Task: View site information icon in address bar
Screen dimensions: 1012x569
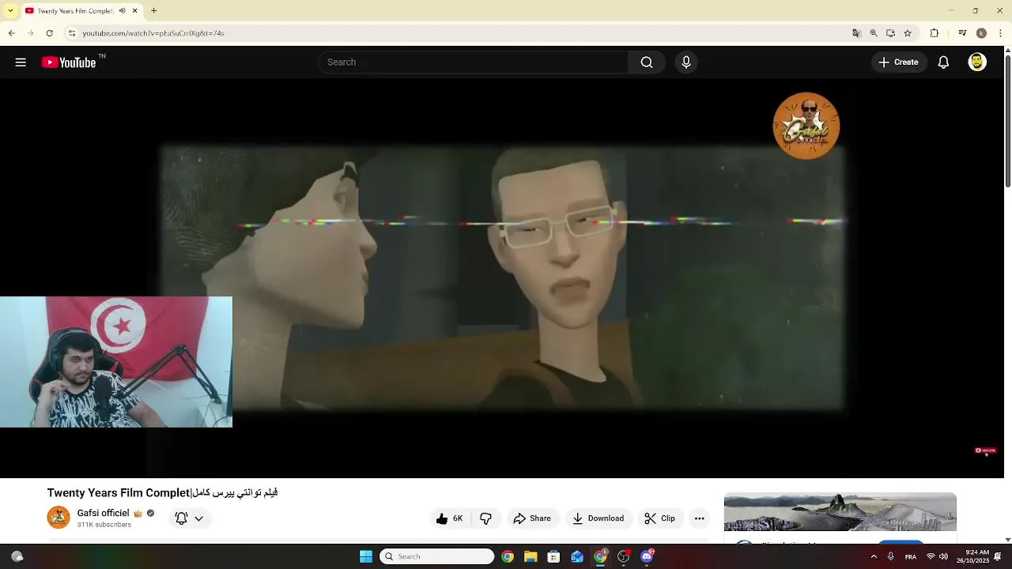Action: [x=71, y=33]
